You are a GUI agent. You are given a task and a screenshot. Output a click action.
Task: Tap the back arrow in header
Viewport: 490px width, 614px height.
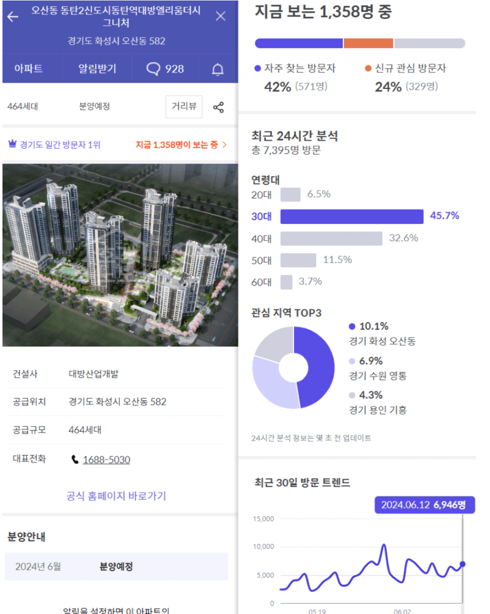[x=13, y=17]
